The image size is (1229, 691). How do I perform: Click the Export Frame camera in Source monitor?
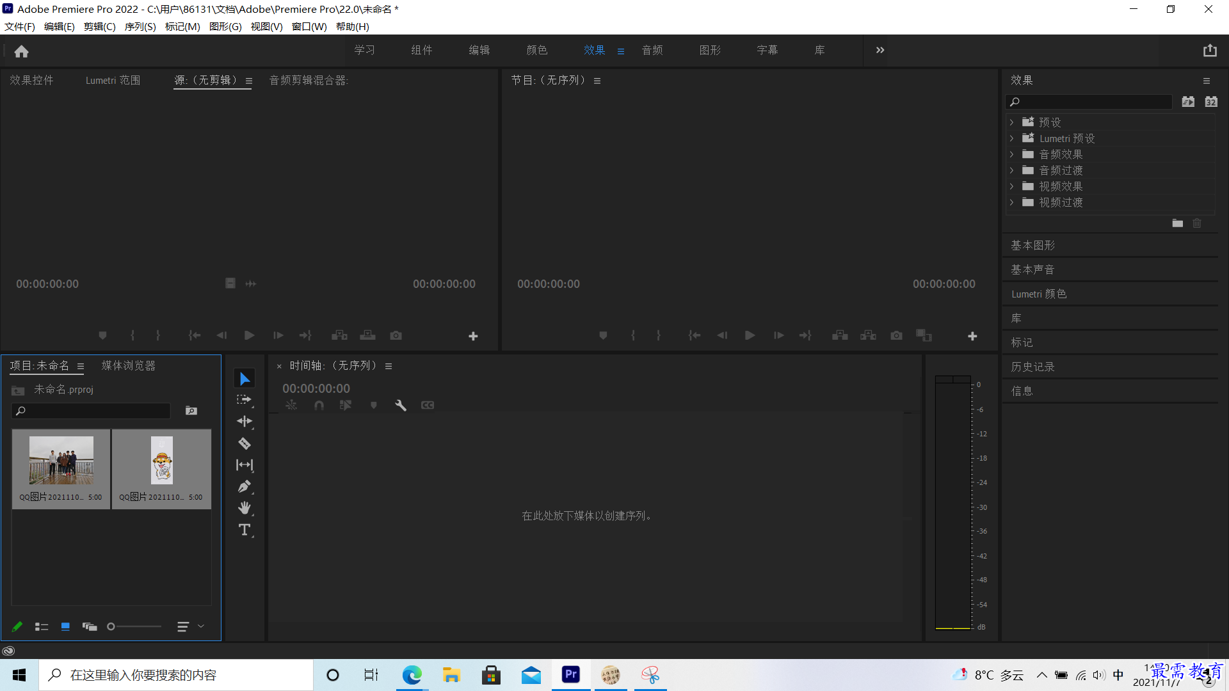(396, 335)
